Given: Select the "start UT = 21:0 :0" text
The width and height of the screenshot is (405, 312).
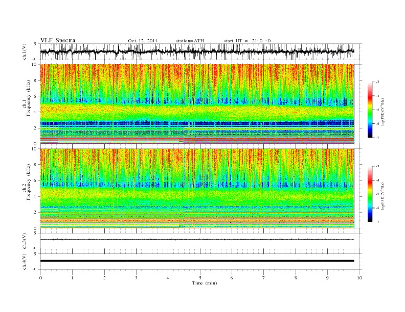Looking at the screenshot, I should (247, 41).
